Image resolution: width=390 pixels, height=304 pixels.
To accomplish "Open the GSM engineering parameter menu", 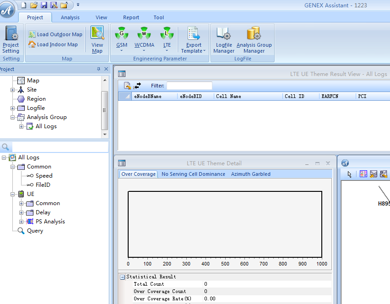I will pos(122,39).
